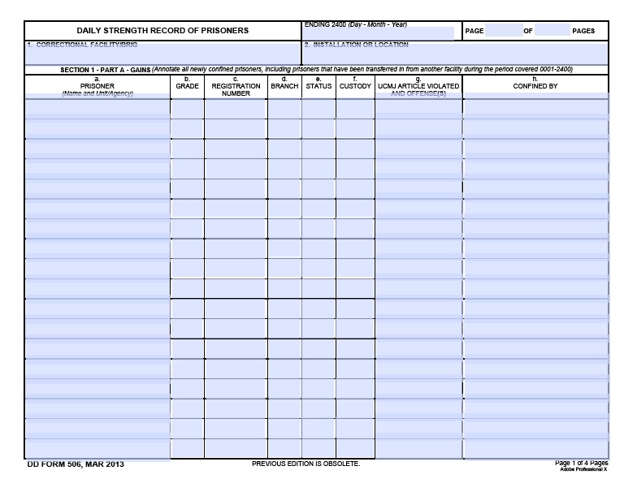Select the Installation or Location field
The width and height of the screenshot is (624, 479).
click(455, 54)
